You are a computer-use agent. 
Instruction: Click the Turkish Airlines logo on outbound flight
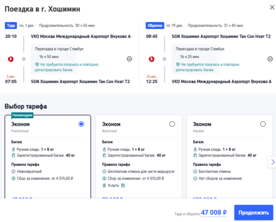(x=11, y=59)
